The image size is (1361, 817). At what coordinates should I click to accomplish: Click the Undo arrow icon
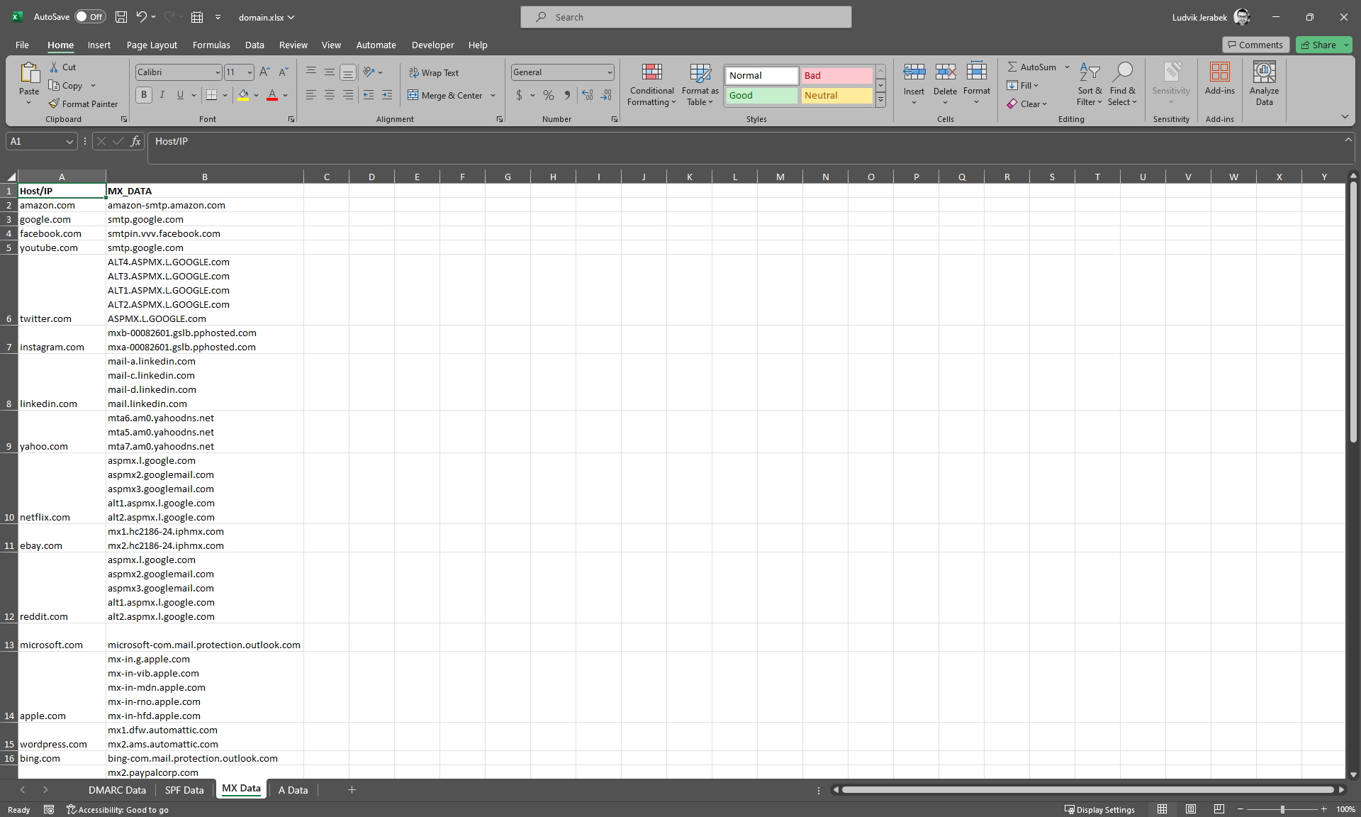pos(141,17)
